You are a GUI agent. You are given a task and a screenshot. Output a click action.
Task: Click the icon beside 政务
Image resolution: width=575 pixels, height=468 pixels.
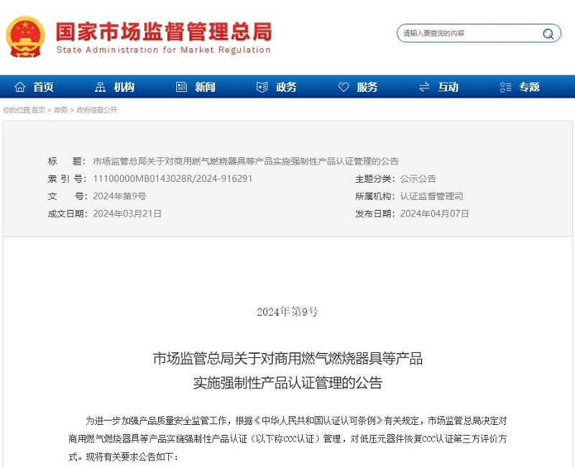(262, 87)
